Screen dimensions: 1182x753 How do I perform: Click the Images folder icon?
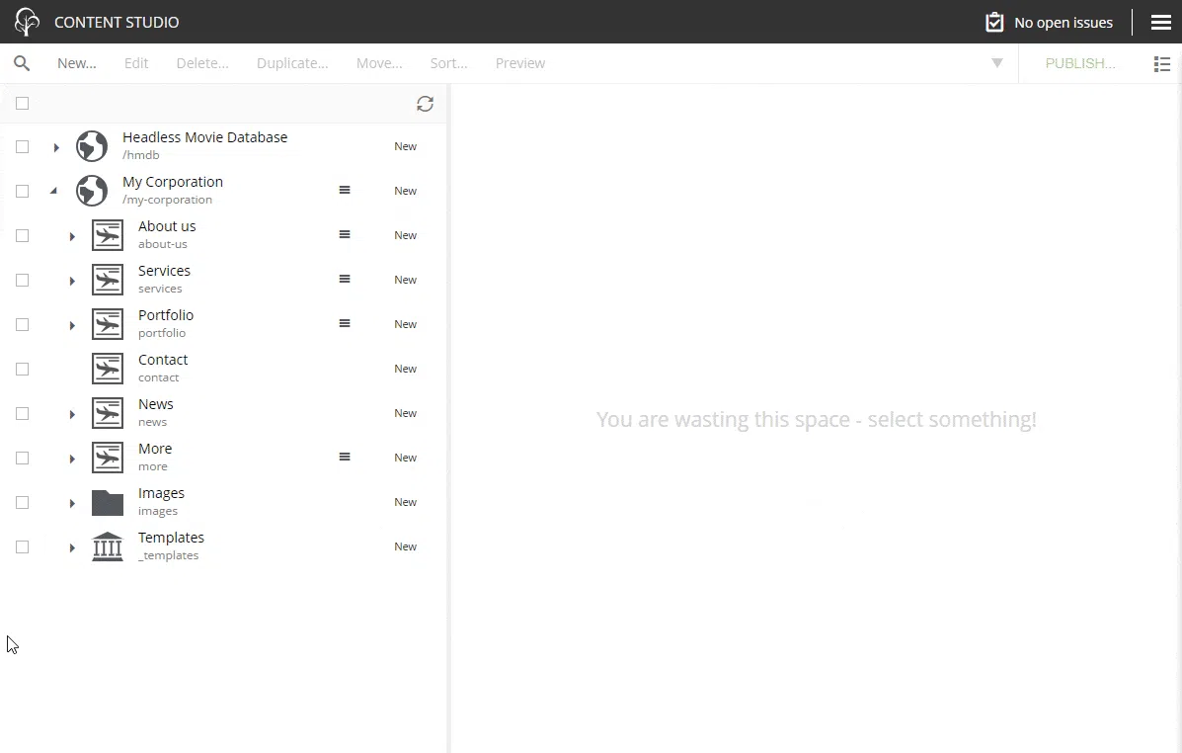(x=108, y=503)
